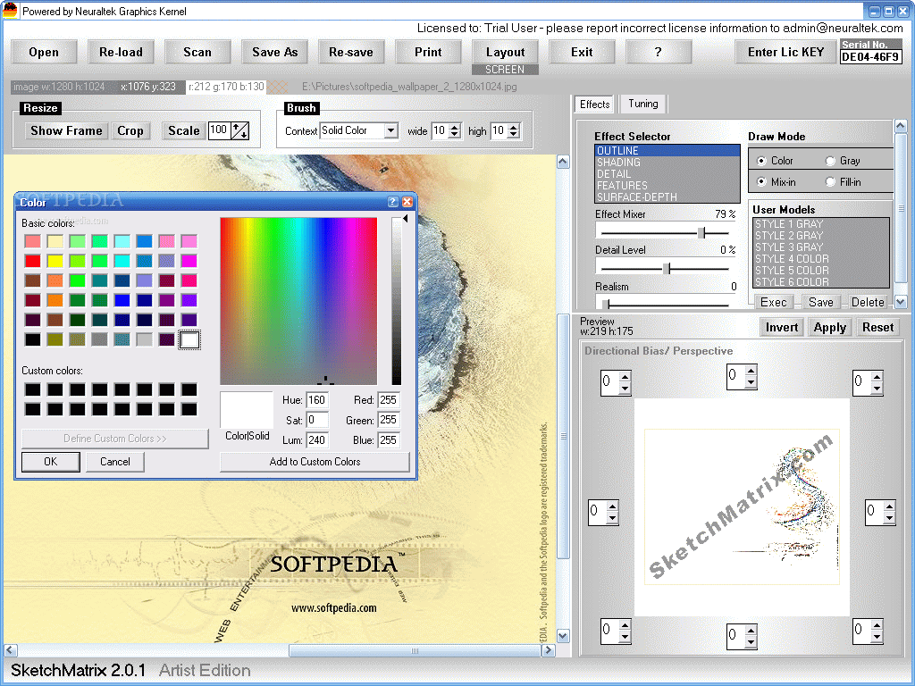This screenshot has width=915, height=686.
Task: Pick the white basic color swatch
Action: pyautogui.click(x=189, y=339)
